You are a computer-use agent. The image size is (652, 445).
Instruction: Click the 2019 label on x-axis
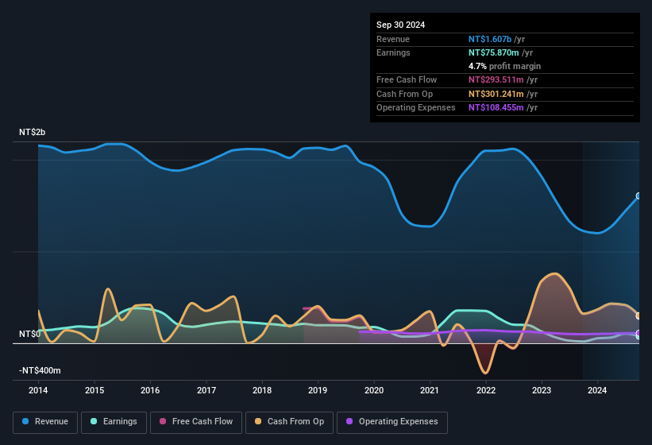click(318, 390)
